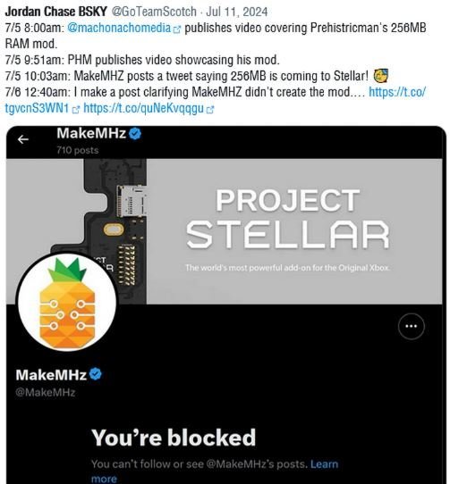Image resolution: width=450 pixels, height=484 pixels.
Task: Open the t.co/tgvcnS3WN1 link
Action: click(216, 100)
